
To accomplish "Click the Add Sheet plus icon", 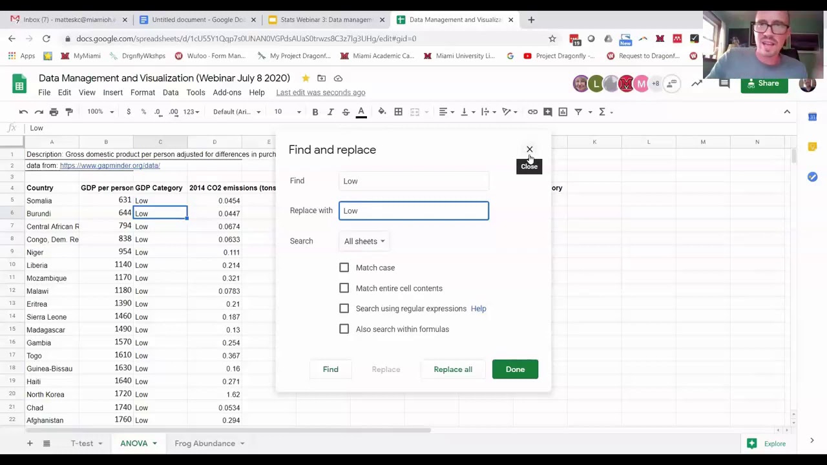I will 29,443.
